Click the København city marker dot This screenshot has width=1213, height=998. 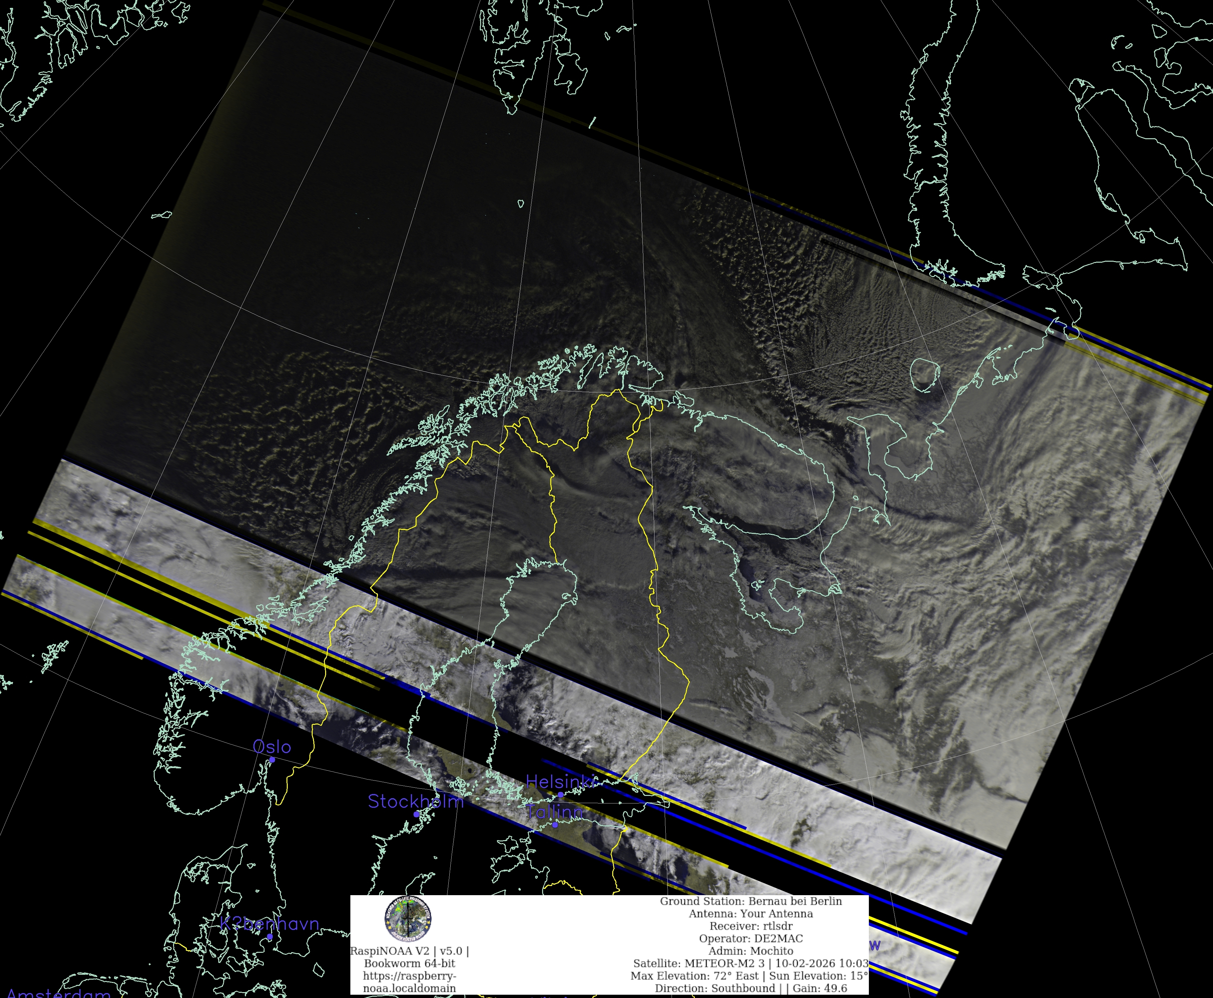[270, 936]
